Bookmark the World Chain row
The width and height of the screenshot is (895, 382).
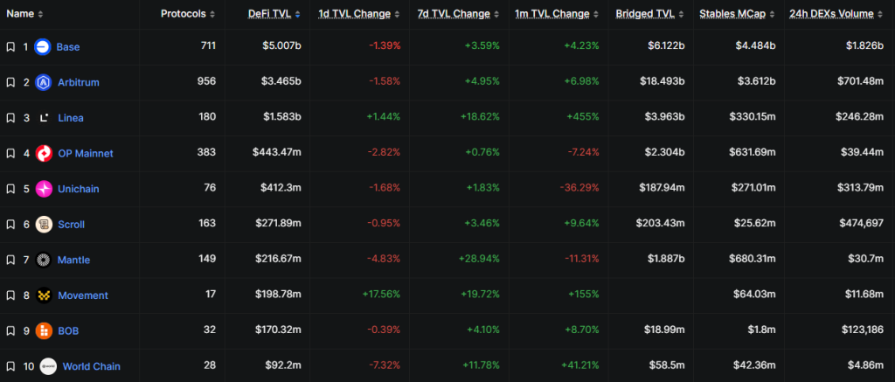(10, 366)
